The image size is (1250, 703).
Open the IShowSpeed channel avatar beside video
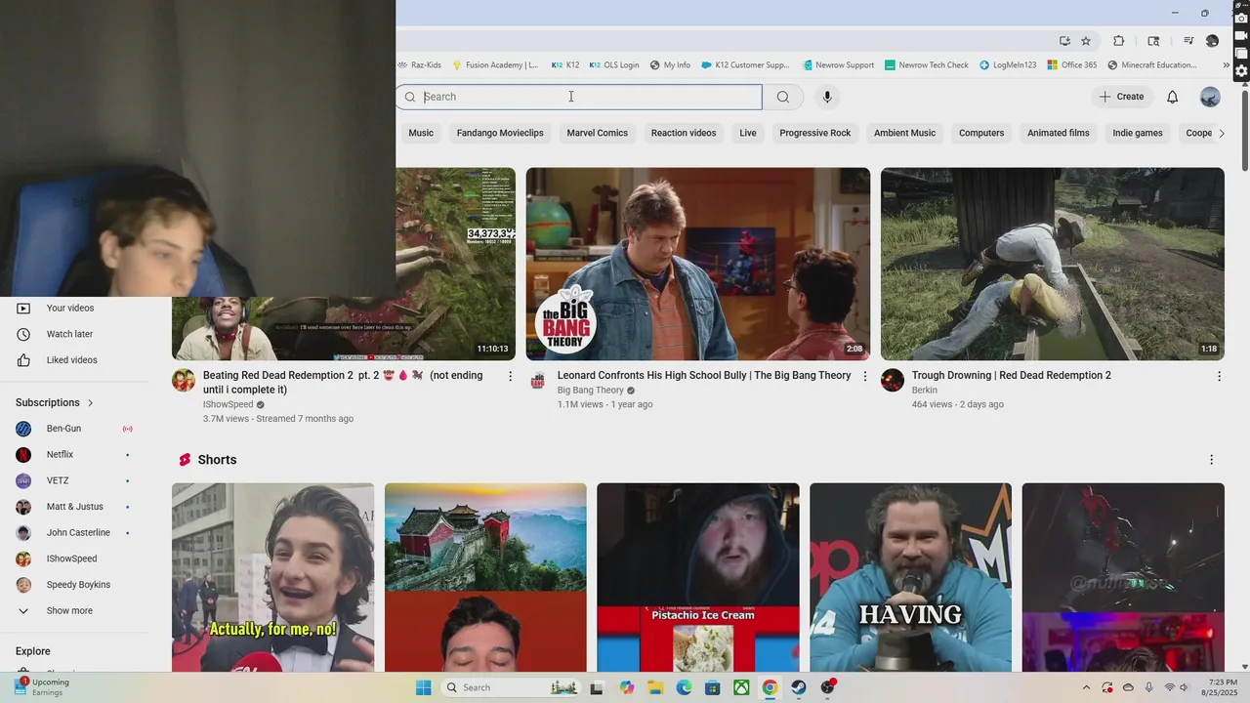point(184,381)
